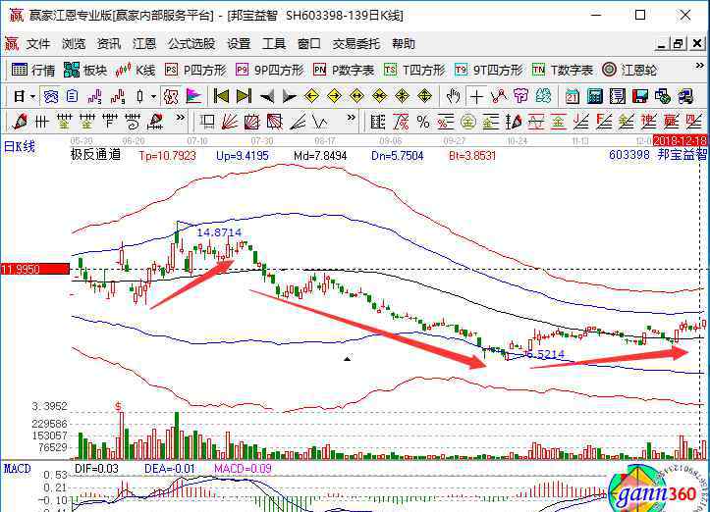Restore the inner document window
The width and height of the screenshot is (710, 512).
[679, 44]
